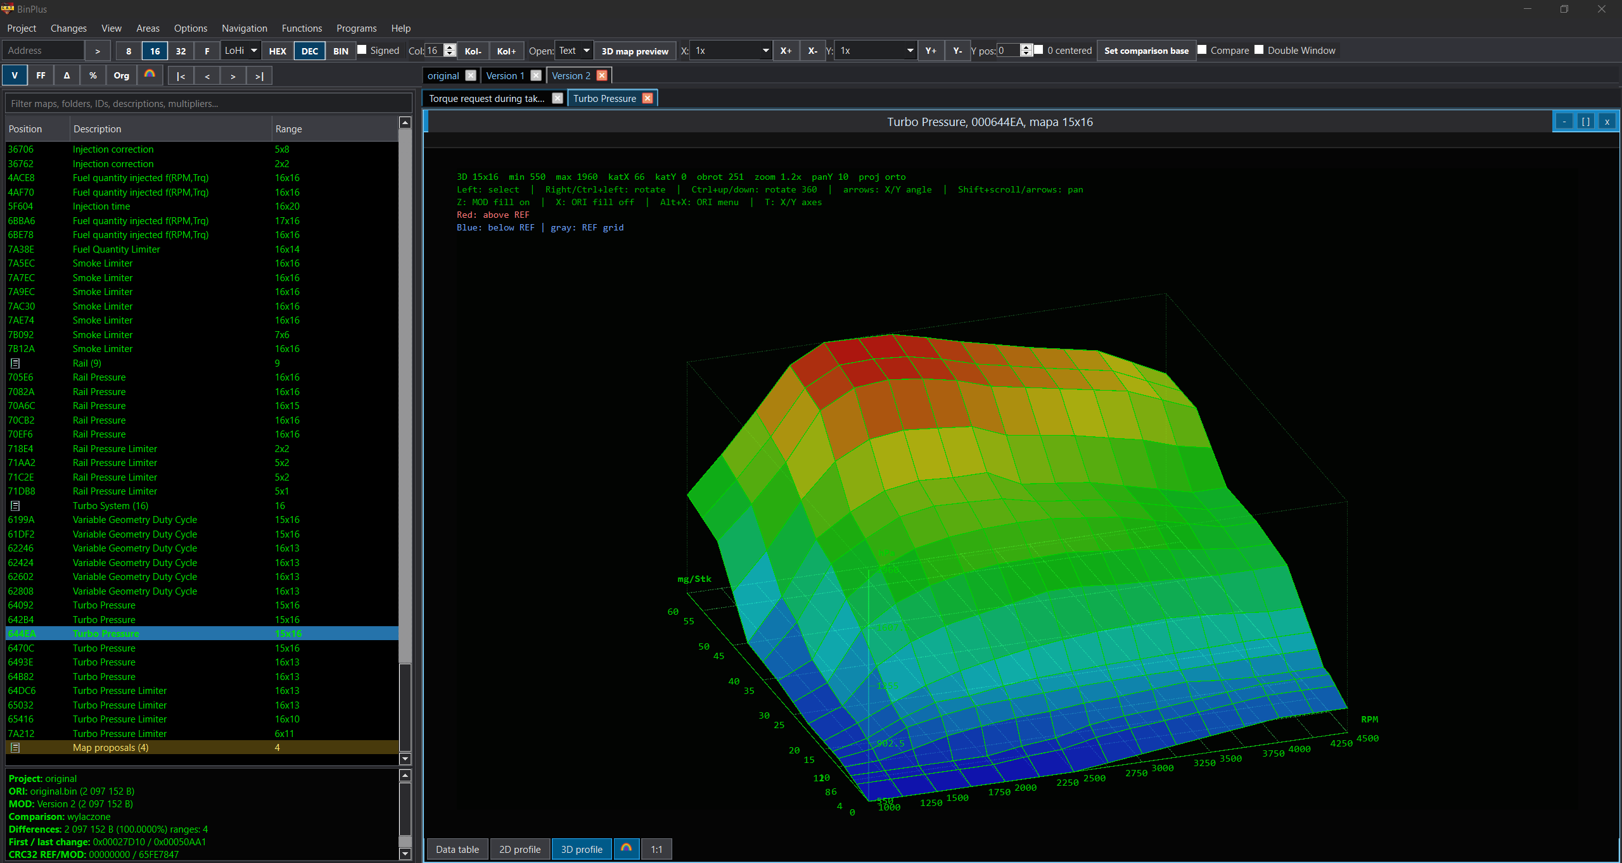Close the original project tab
1622x863 pixels.
(x=471, y=75)
